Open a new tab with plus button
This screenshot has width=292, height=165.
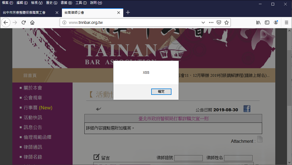(x=128, y=13)
